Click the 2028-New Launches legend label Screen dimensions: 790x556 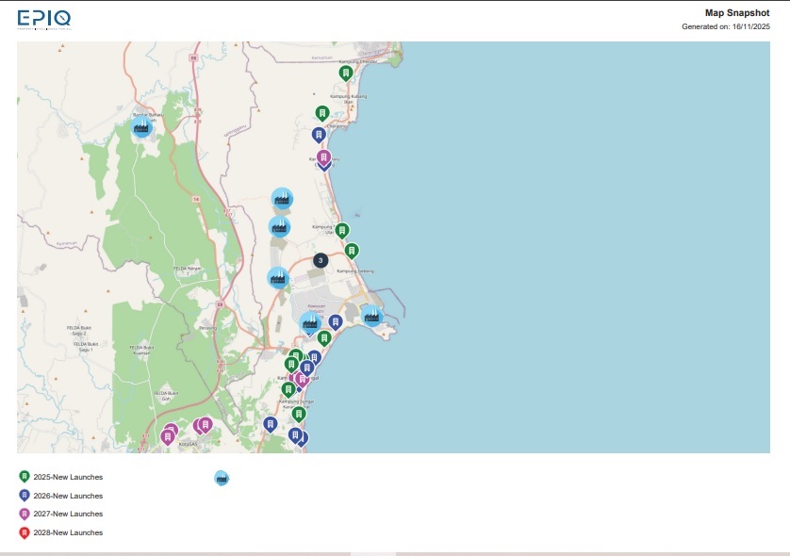point(68,532)
